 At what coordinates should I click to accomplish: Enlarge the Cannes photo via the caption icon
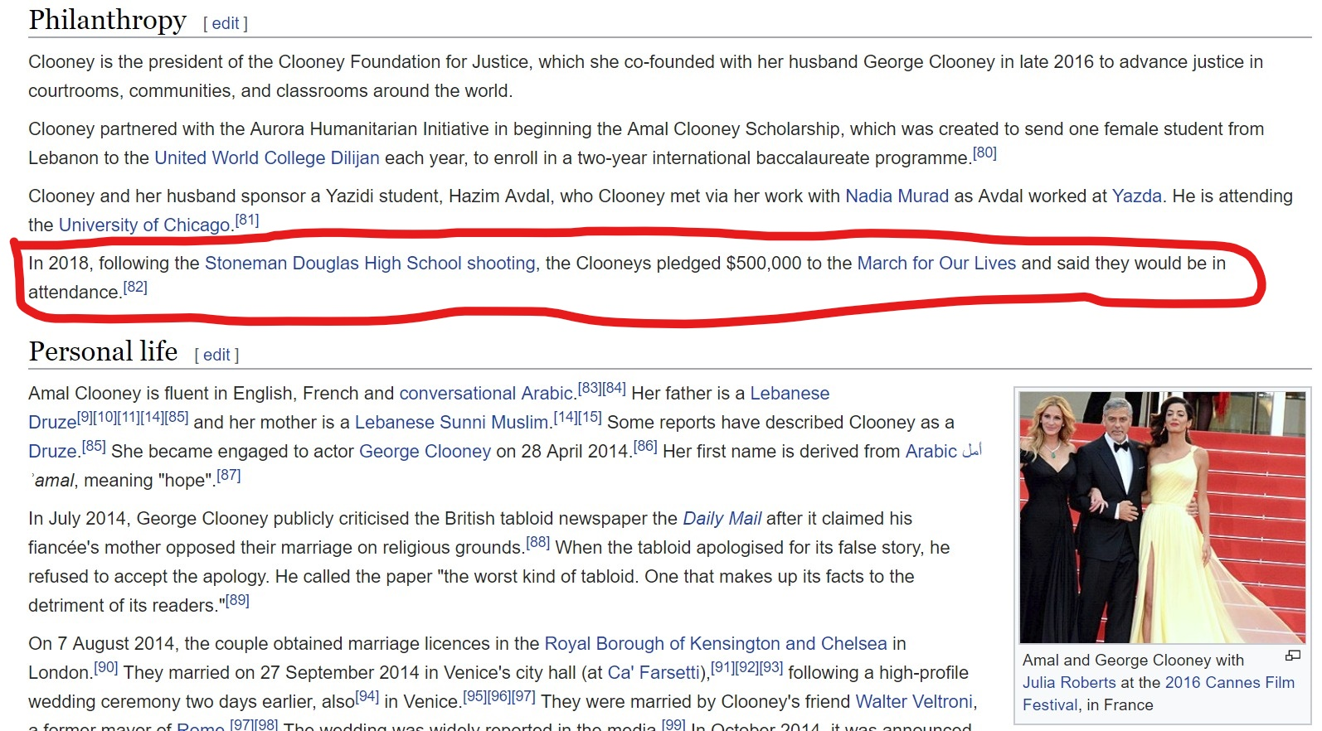[x=1292, y=656]
